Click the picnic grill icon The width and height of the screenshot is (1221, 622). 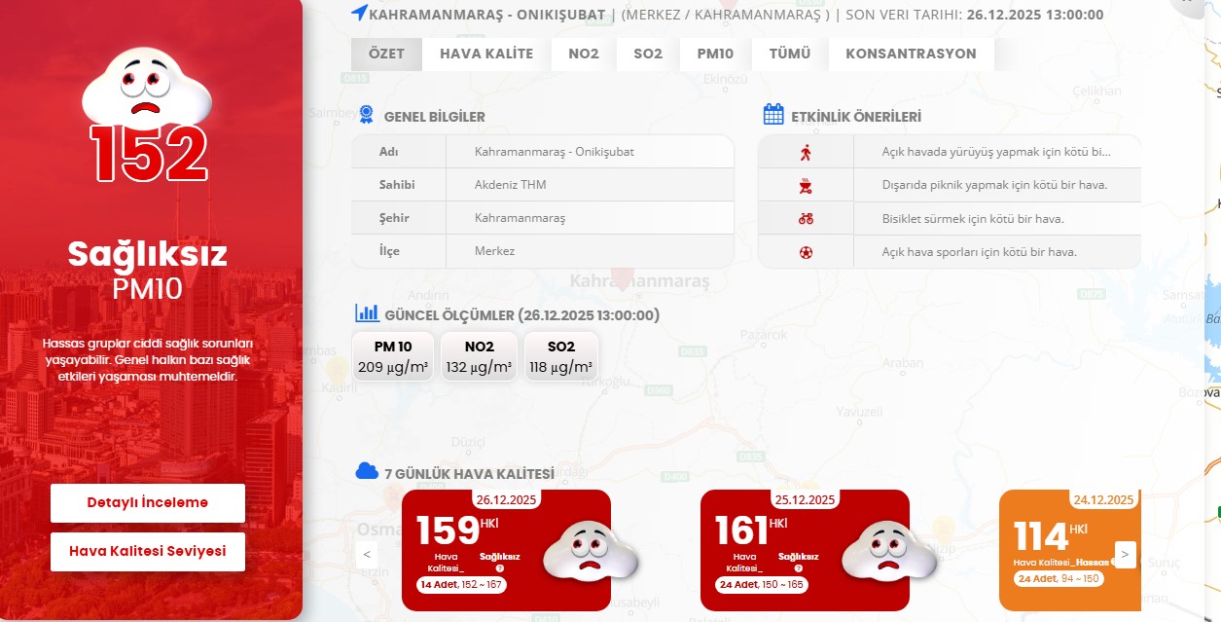point(806,184)
